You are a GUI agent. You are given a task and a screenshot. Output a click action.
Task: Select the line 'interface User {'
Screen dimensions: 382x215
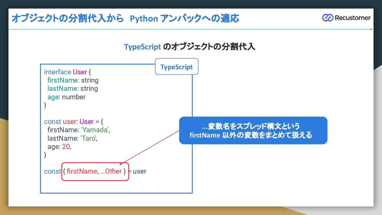(68, 72)
